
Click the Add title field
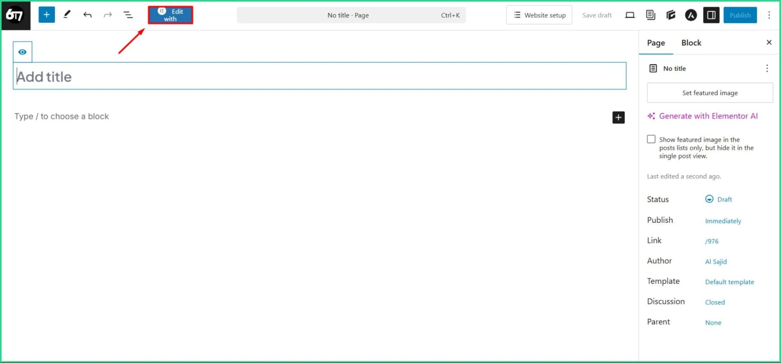pyautogui.click(x=320, y=76)
